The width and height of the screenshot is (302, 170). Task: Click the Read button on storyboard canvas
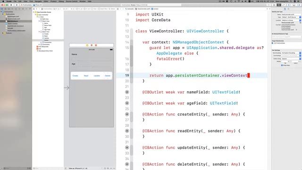point(86,76)
